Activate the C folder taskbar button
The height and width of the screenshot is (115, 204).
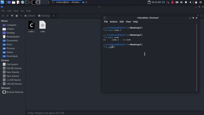(85, 2)
